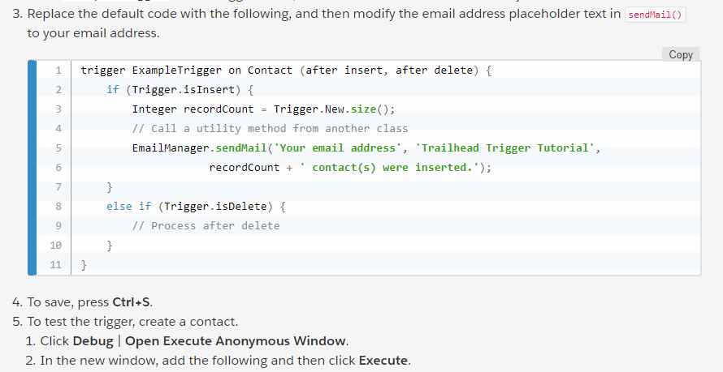Click line number 5 in code gutter
Screen dimensions: 723x372
(58, 148)
